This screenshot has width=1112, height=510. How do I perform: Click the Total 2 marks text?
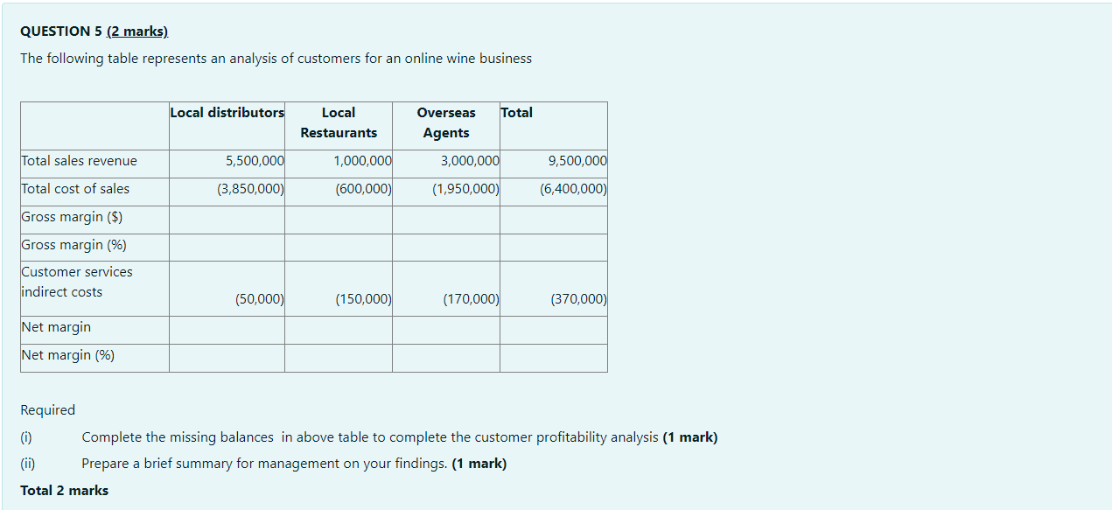point(64,490)
